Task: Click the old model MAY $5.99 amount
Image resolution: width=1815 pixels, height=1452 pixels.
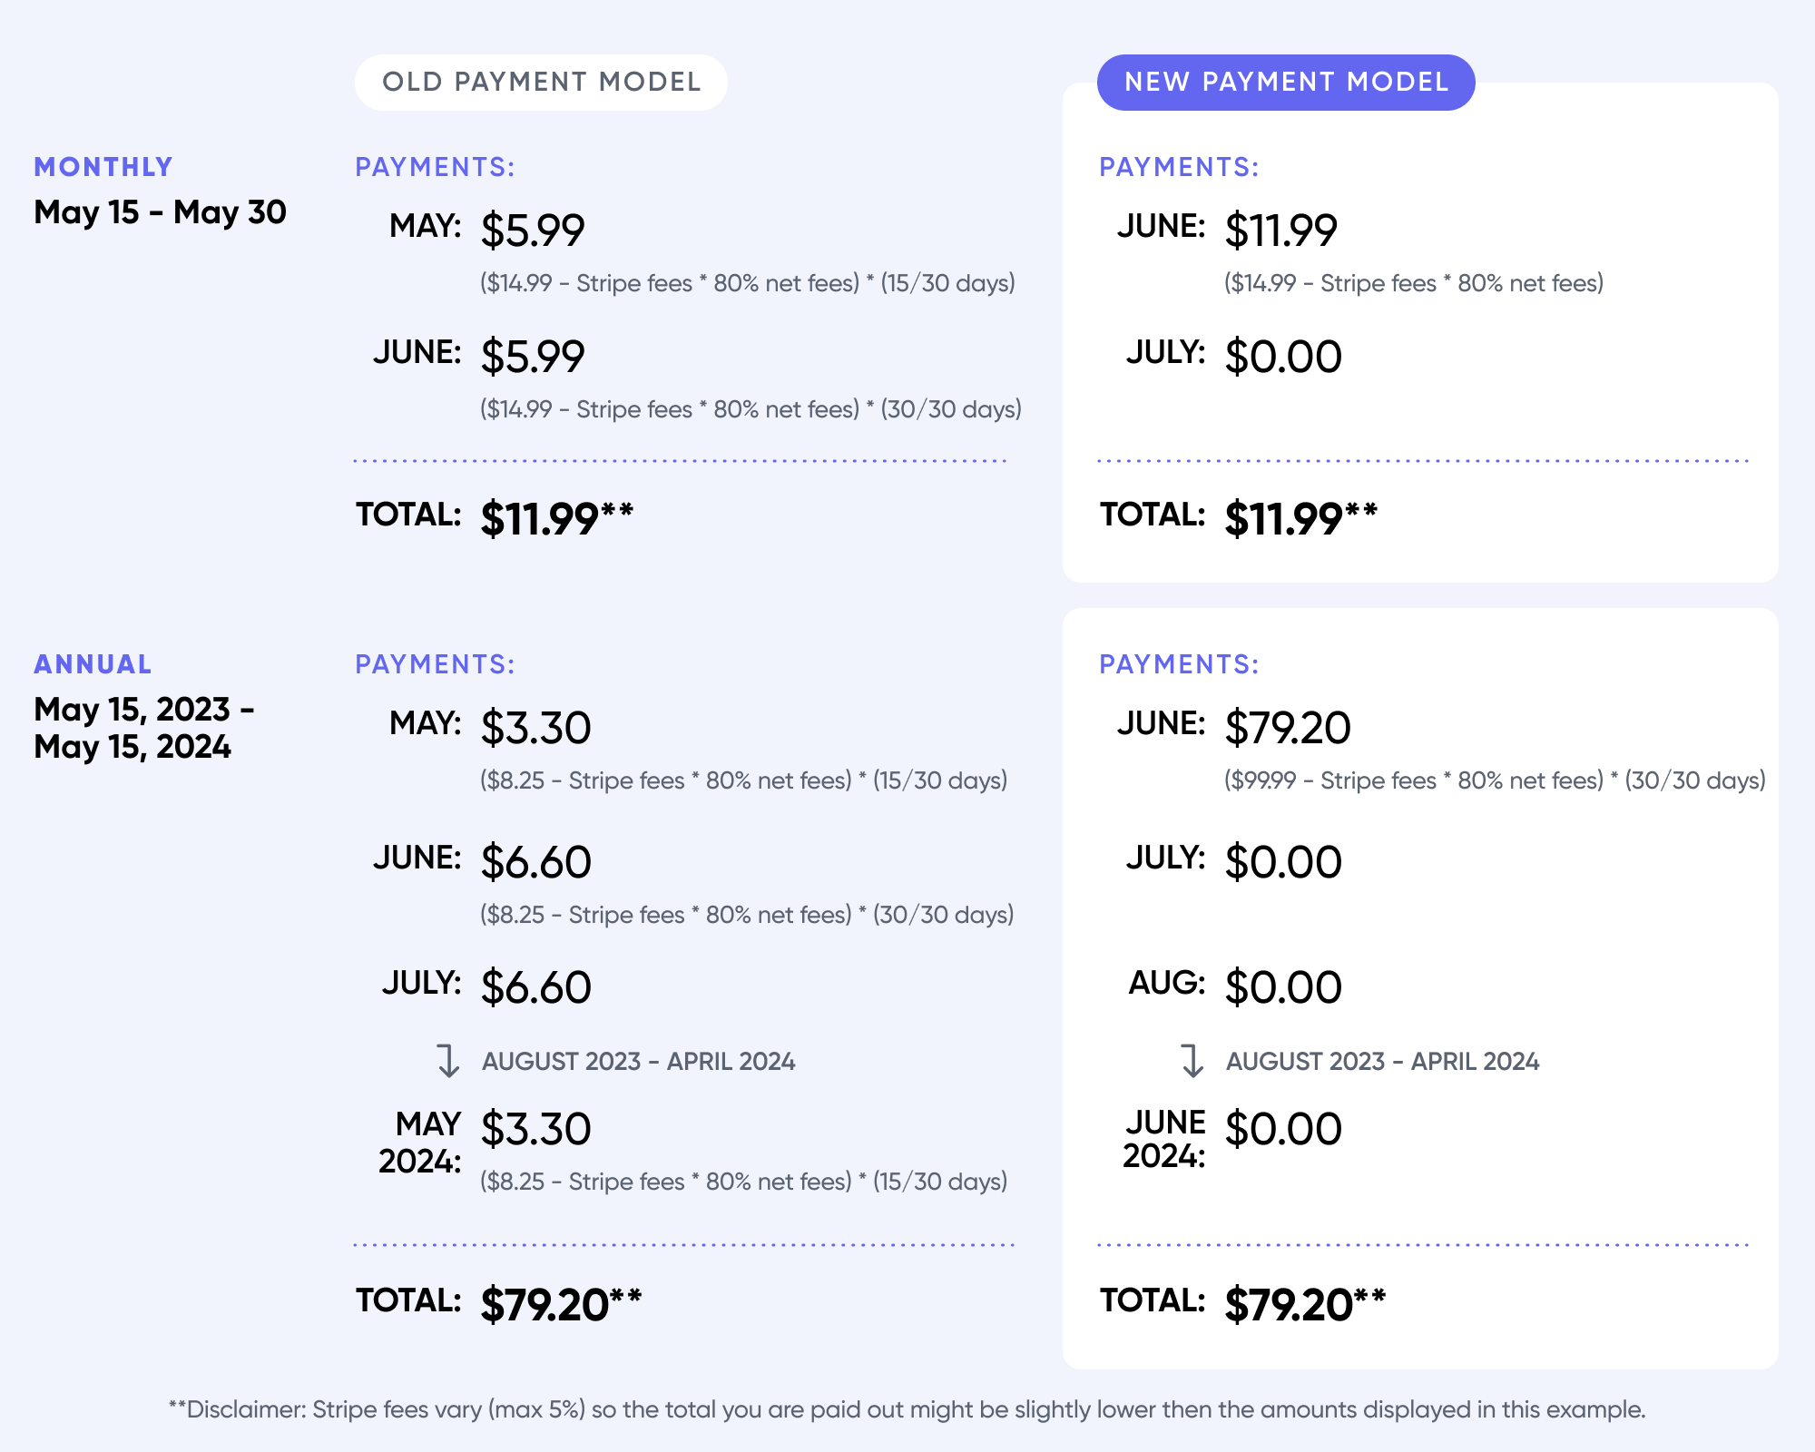Action: 533,231
